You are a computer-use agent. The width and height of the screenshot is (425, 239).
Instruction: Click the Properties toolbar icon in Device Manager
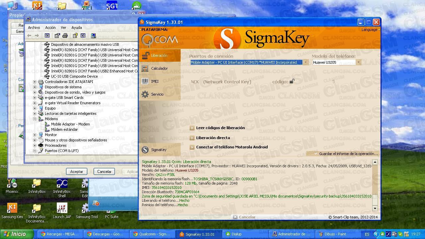(x=57, y=36)
